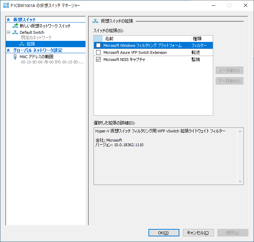This screenshot has height=242, width=254.
Task: Click 既定のネットワーク subtext under Default Switch
Action: click(36, 37)
